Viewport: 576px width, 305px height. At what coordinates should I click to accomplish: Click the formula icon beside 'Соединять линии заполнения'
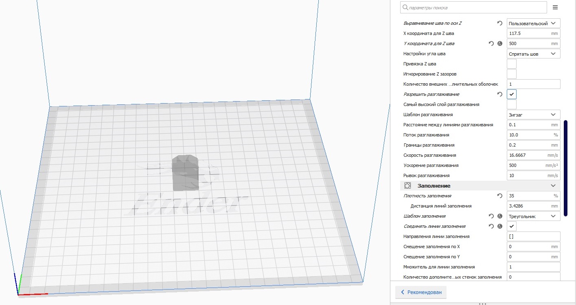(500, 226)
